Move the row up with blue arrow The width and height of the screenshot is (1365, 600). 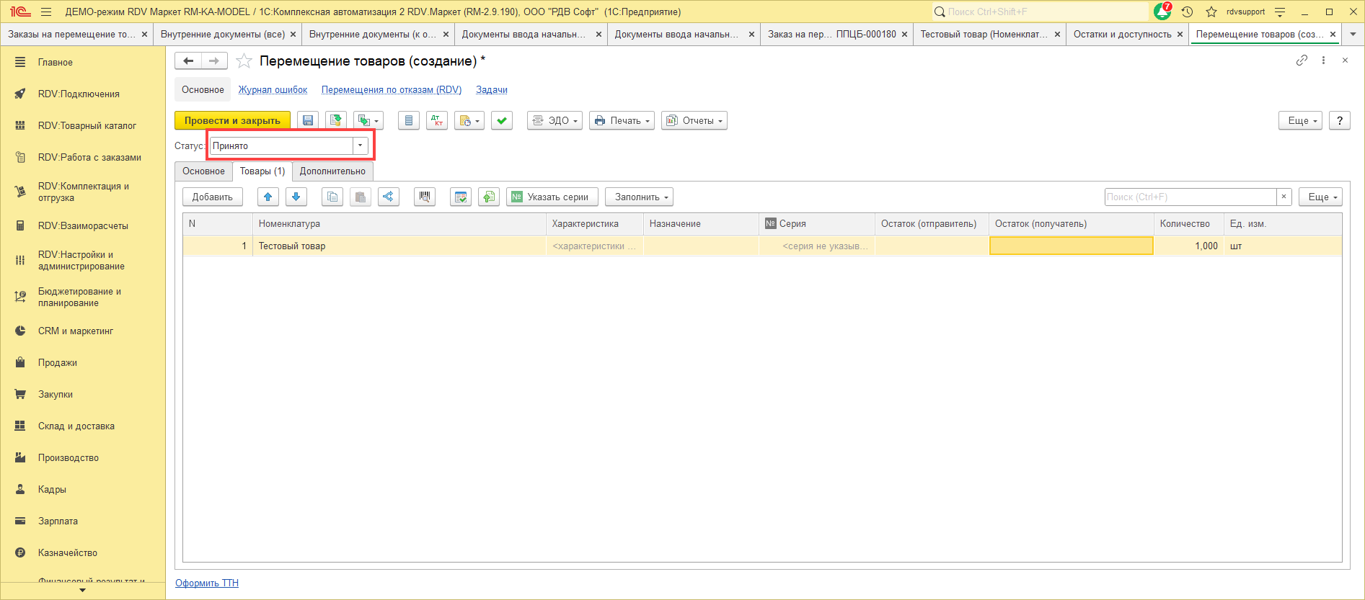pyautogui.click(x=268, y=197)
